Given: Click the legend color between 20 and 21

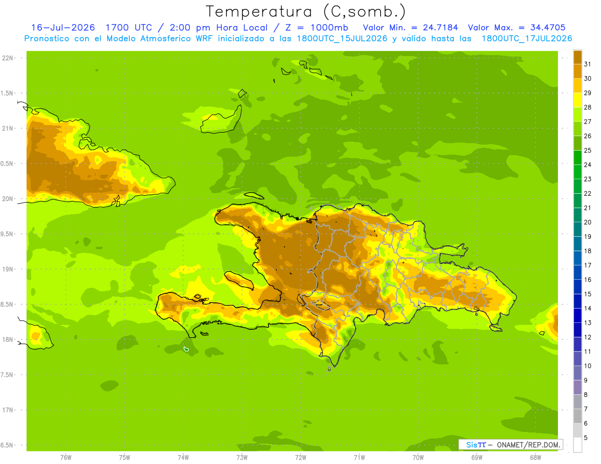Looking at the screenshot, I should pos(577,215).
